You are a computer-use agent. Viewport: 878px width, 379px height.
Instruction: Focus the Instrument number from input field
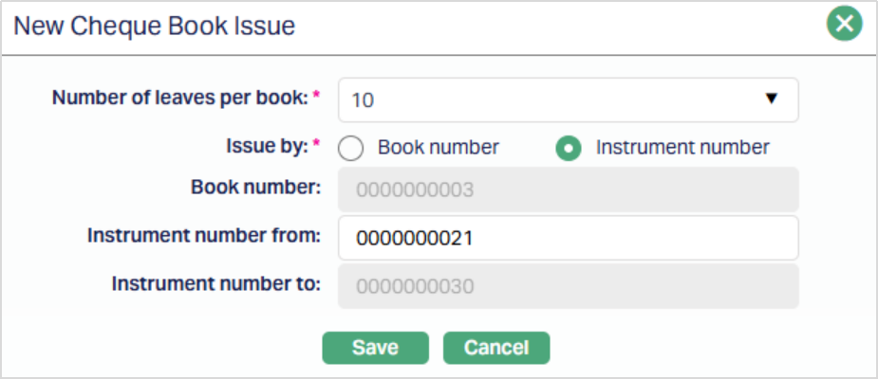(x=568, y=238)
